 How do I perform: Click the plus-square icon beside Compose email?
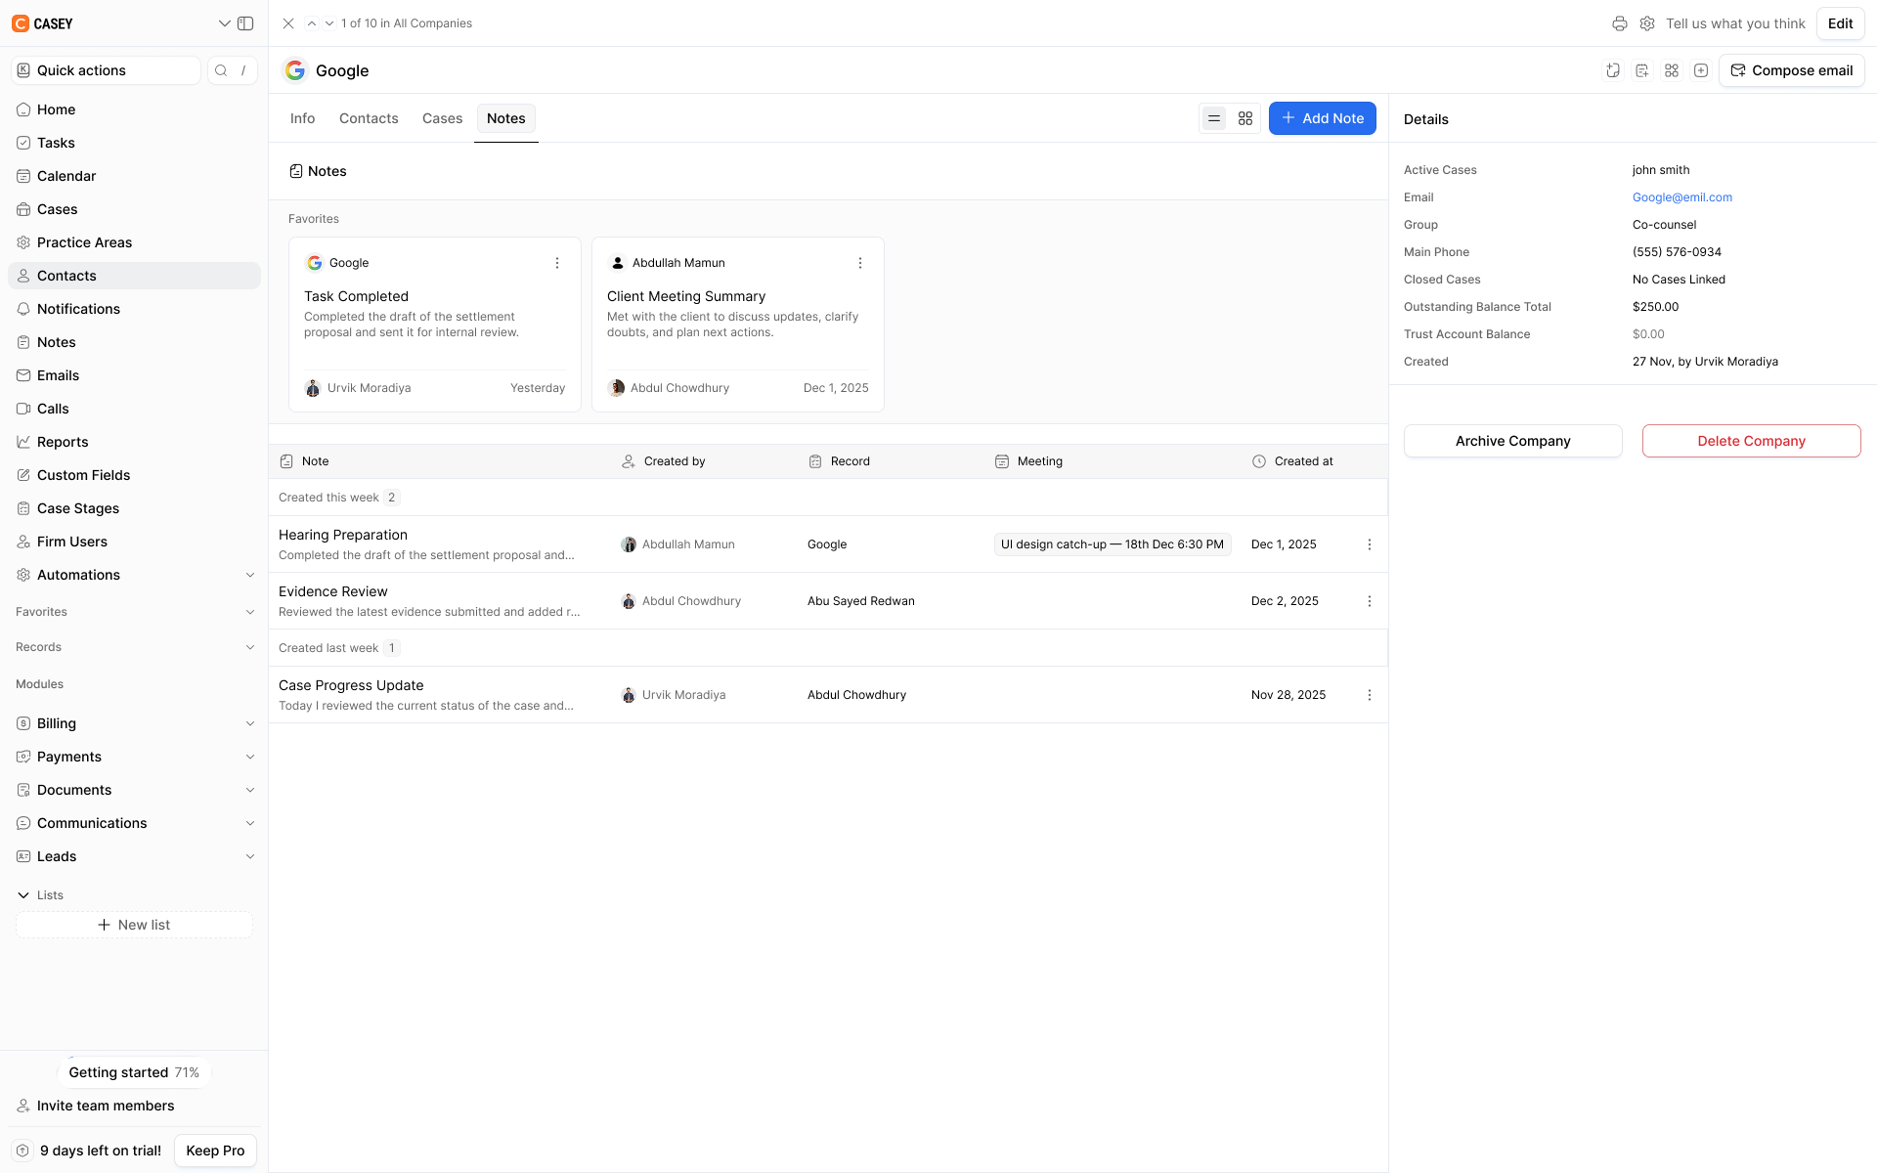1701,70
